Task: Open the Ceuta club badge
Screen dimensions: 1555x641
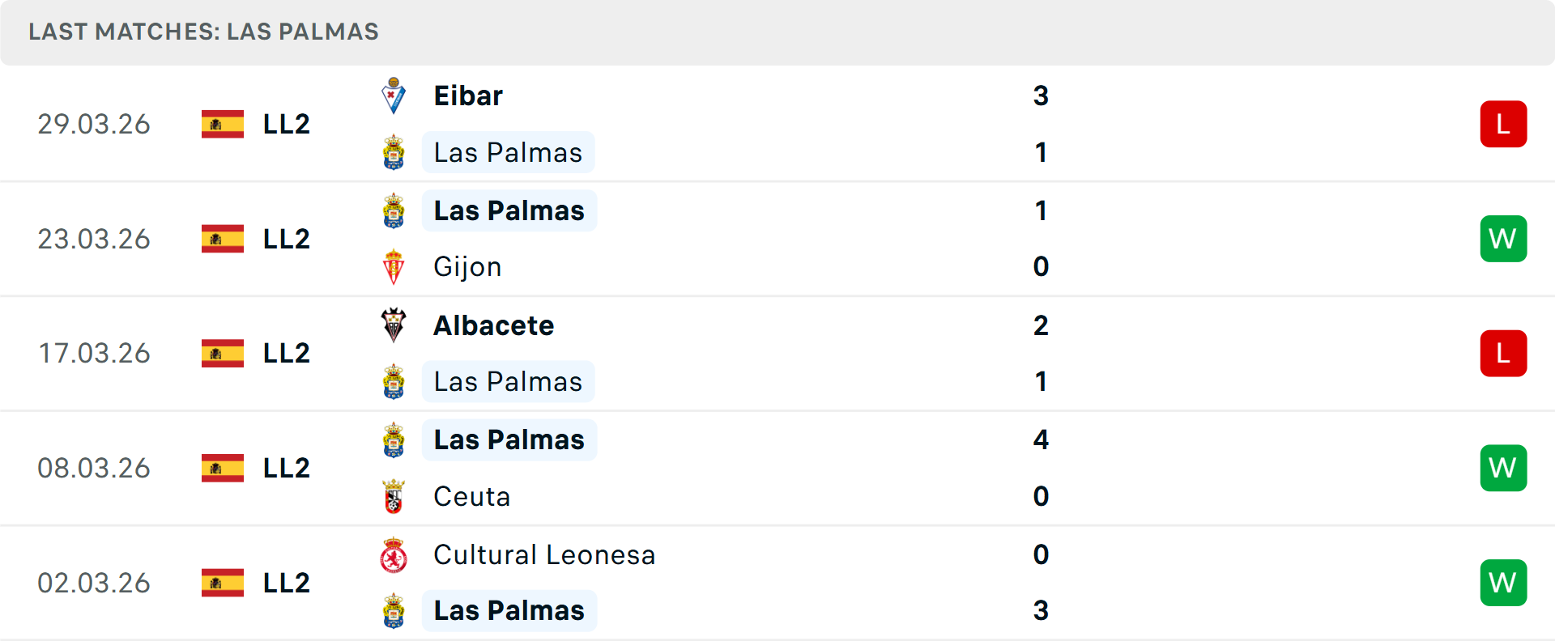Action: (394, 496)
